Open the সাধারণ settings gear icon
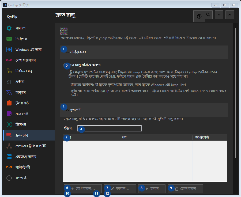 (9, 28)
